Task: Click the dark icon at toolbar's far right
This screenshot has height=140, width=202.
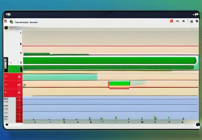Action: tap(197, 21)
